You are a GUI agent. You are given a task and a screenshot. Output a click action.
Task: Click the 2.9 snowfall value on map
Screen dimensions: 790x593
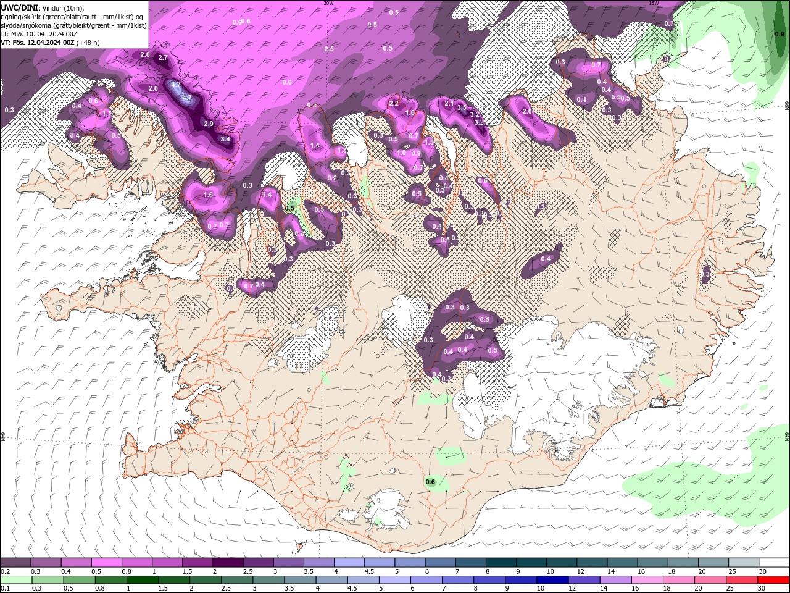(x=209, y=124)
